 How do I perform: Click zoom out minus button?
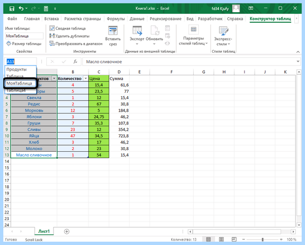243,239
